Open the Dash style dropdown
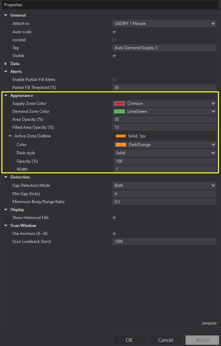The width and height of the screenshot is (221, 346). tap(213, 153)
